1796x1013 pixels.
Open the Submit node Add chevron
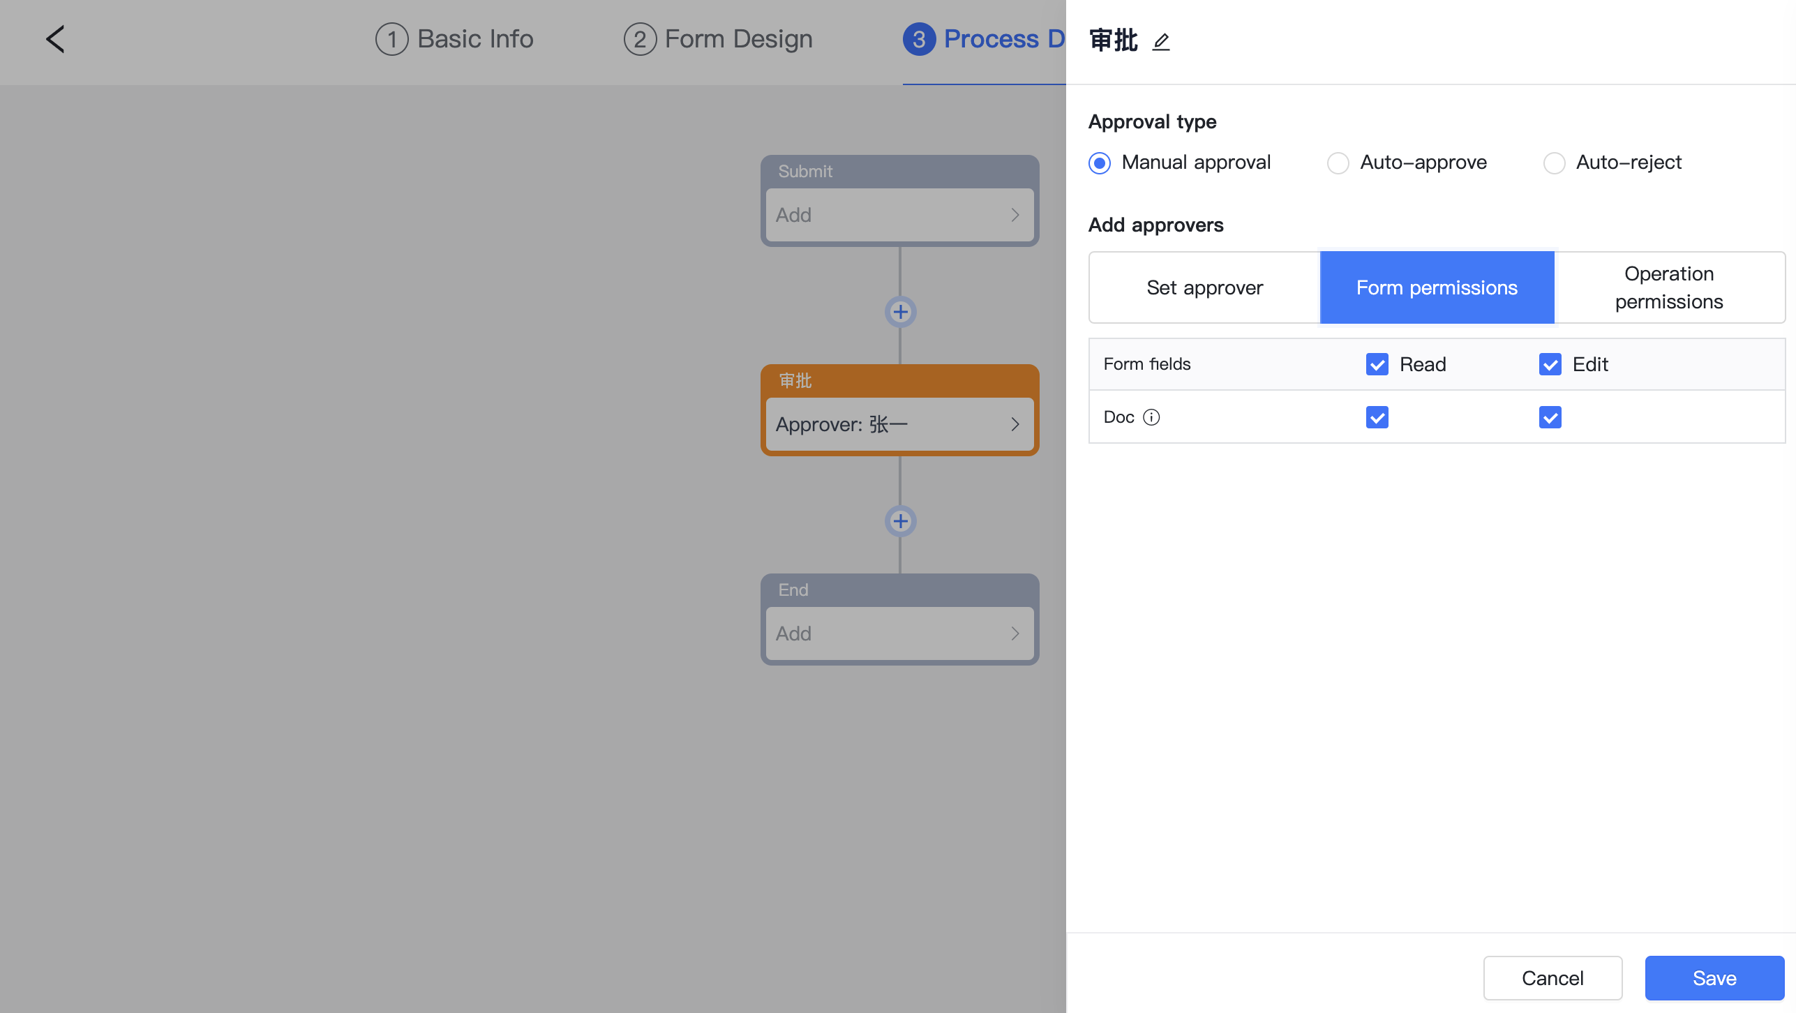tap(1015, 215)
